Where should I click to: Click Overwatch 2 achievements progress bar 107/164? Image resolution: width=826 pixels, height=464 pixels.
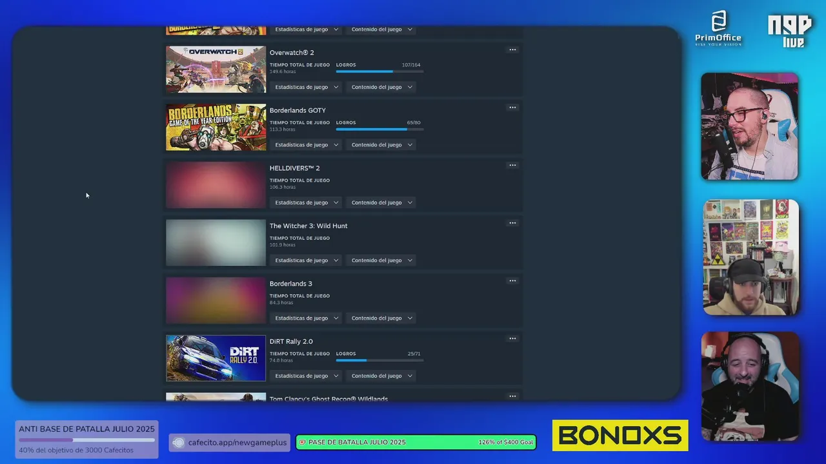[379, 72]
